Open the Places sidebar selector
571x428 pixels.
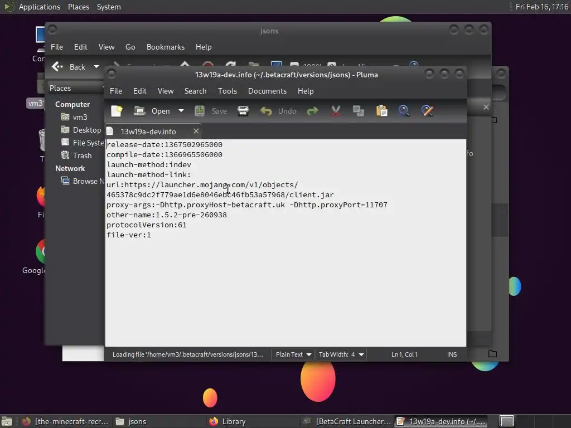[76, 89]
